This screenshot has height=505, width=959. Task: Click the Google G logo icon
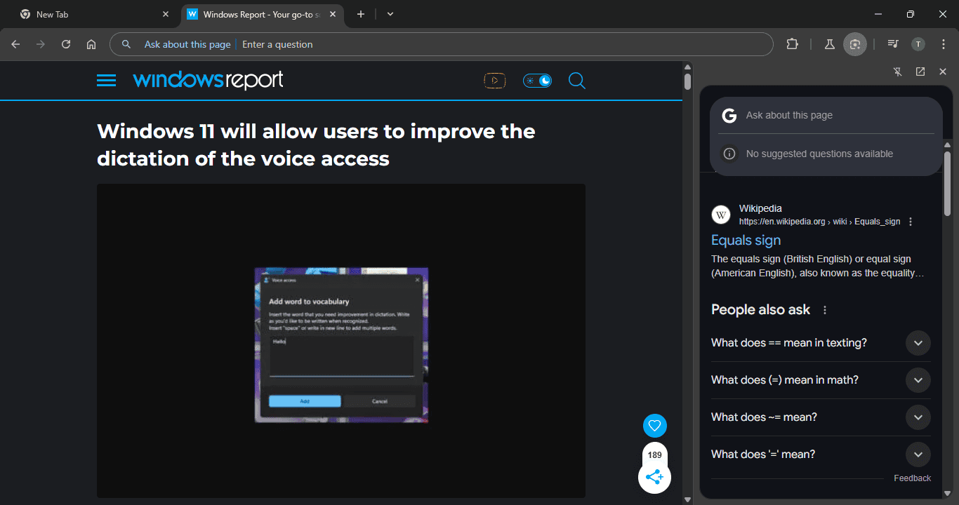coord(729,116)
